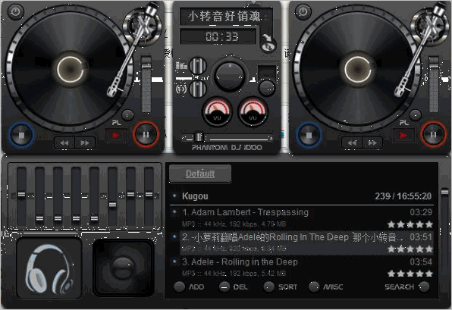Stop playback on the right deck
Screen dimensions: 452x310
pyautogui.click(x=309, y=135)
